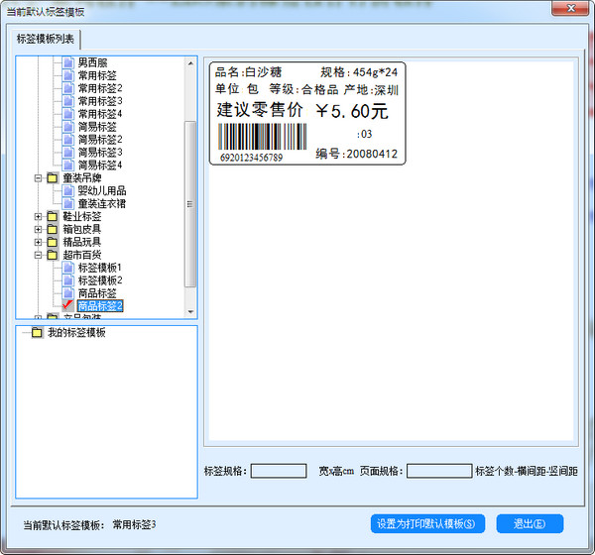Select the 常用标签3 template name
This screenshot has width=595, height=555.
pyautogui.click(x=100, y=101)
